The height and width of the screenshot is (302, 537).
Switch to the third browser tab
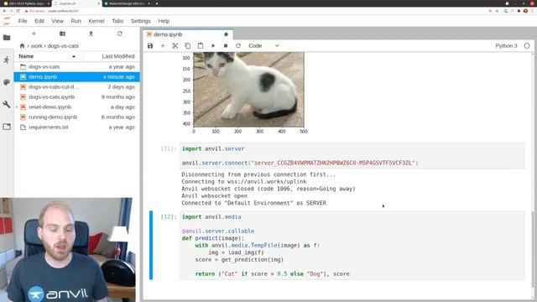click(x=127, y=3)
